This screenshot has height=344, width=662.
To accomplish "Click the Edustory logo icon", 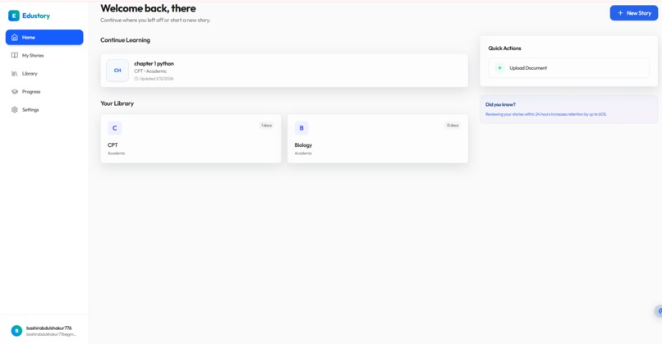I will (x=14, y=16).
